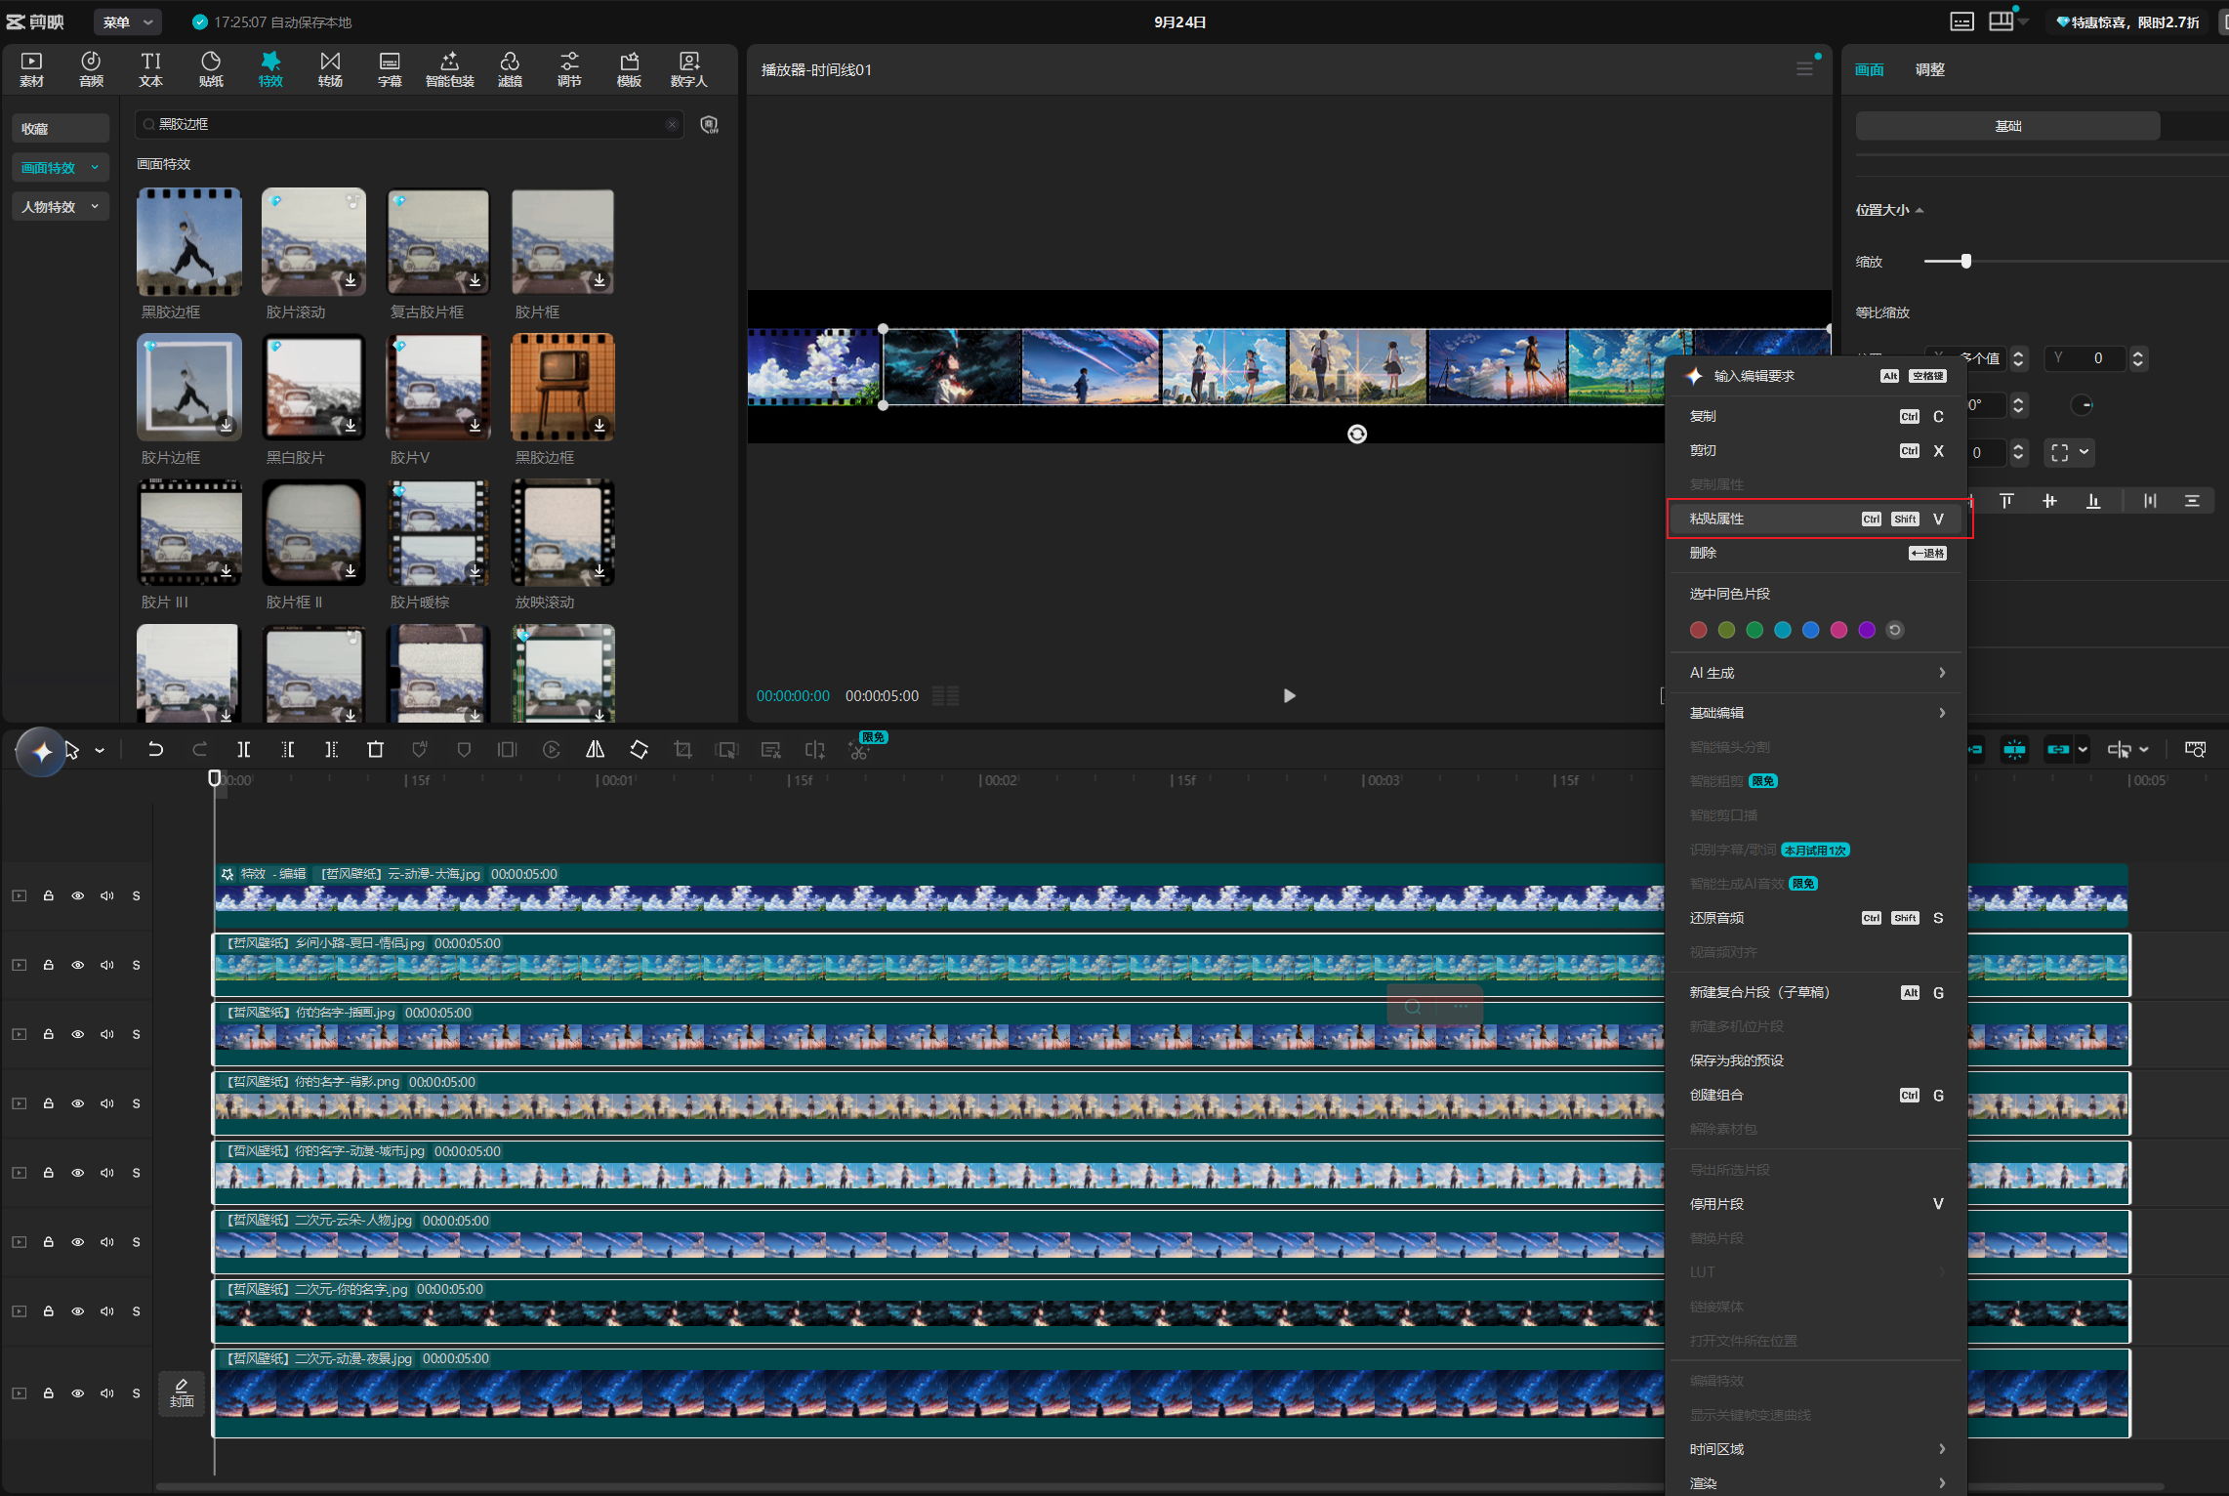Image resolution: width=2229 pixels, height=1496 pixels.
Task: Open the 数字人 digital human panel
Action: pos(688,69)
